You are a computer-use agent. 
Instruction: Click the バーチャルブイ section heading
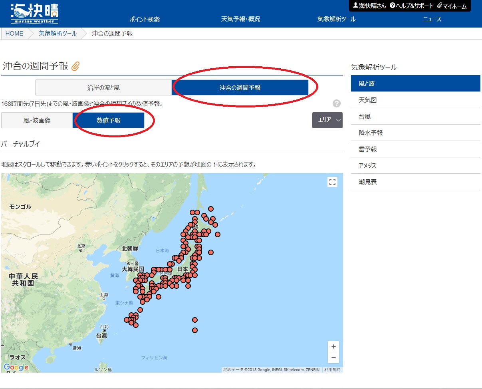(21, 144)
